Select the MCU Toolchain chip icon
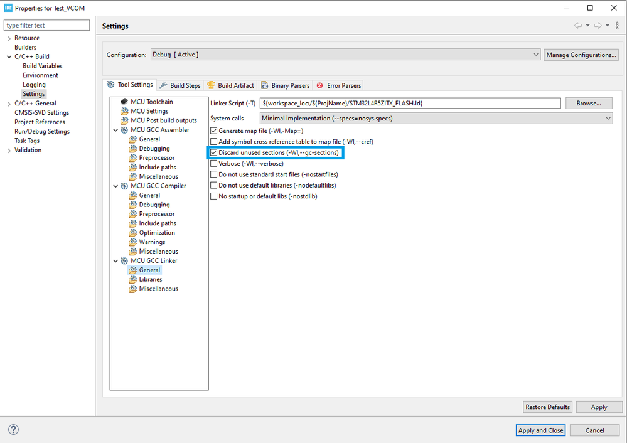The image size is (627, 443). click(x=124, y=102)
